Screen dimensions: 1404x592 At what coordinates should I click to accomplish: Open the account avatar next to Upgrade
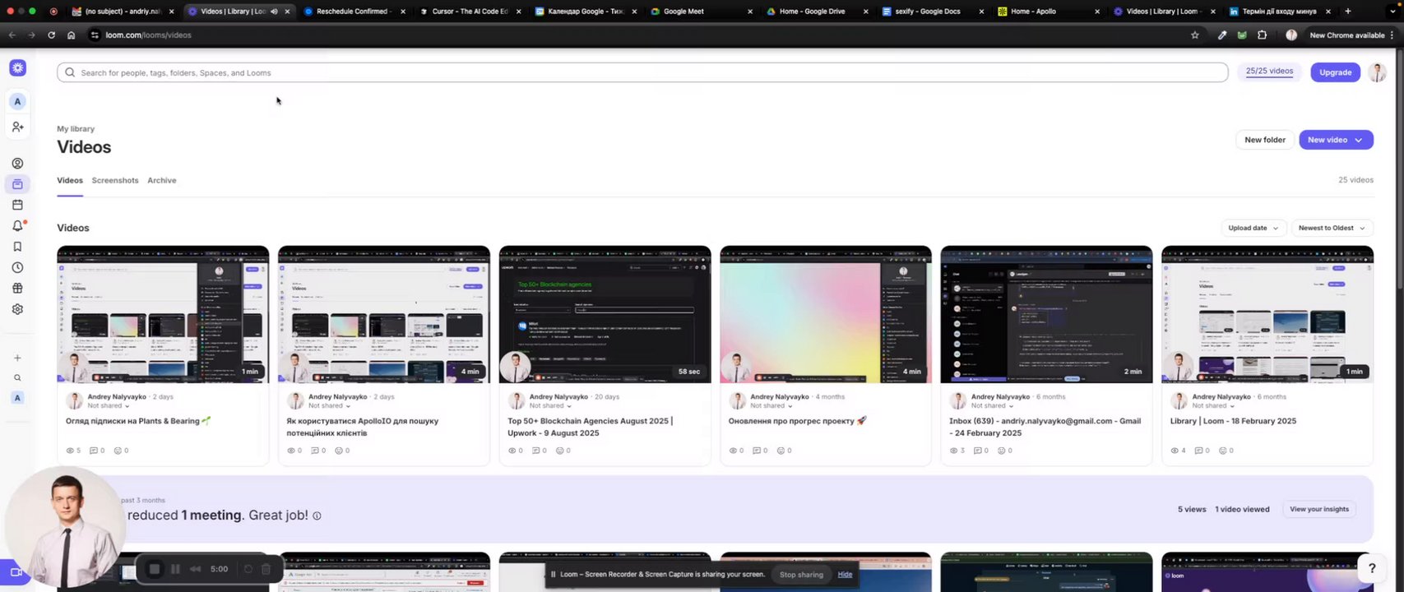[x=1377, y=72]
